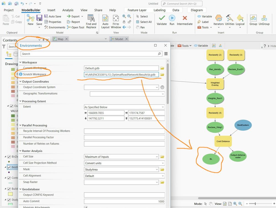This screenshot has width=276, height=208.
Task: Open the Analysis ribbon tab
Action: pos(68,10)
